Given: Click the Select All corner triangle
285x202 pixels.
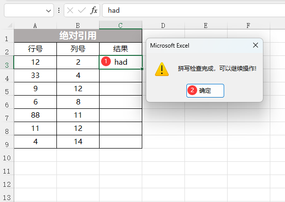Looking at the screenshot, I should point(10,25).
